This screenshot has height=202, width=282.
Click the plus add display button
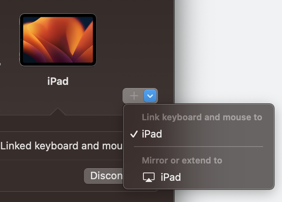(x=134, y=96)
